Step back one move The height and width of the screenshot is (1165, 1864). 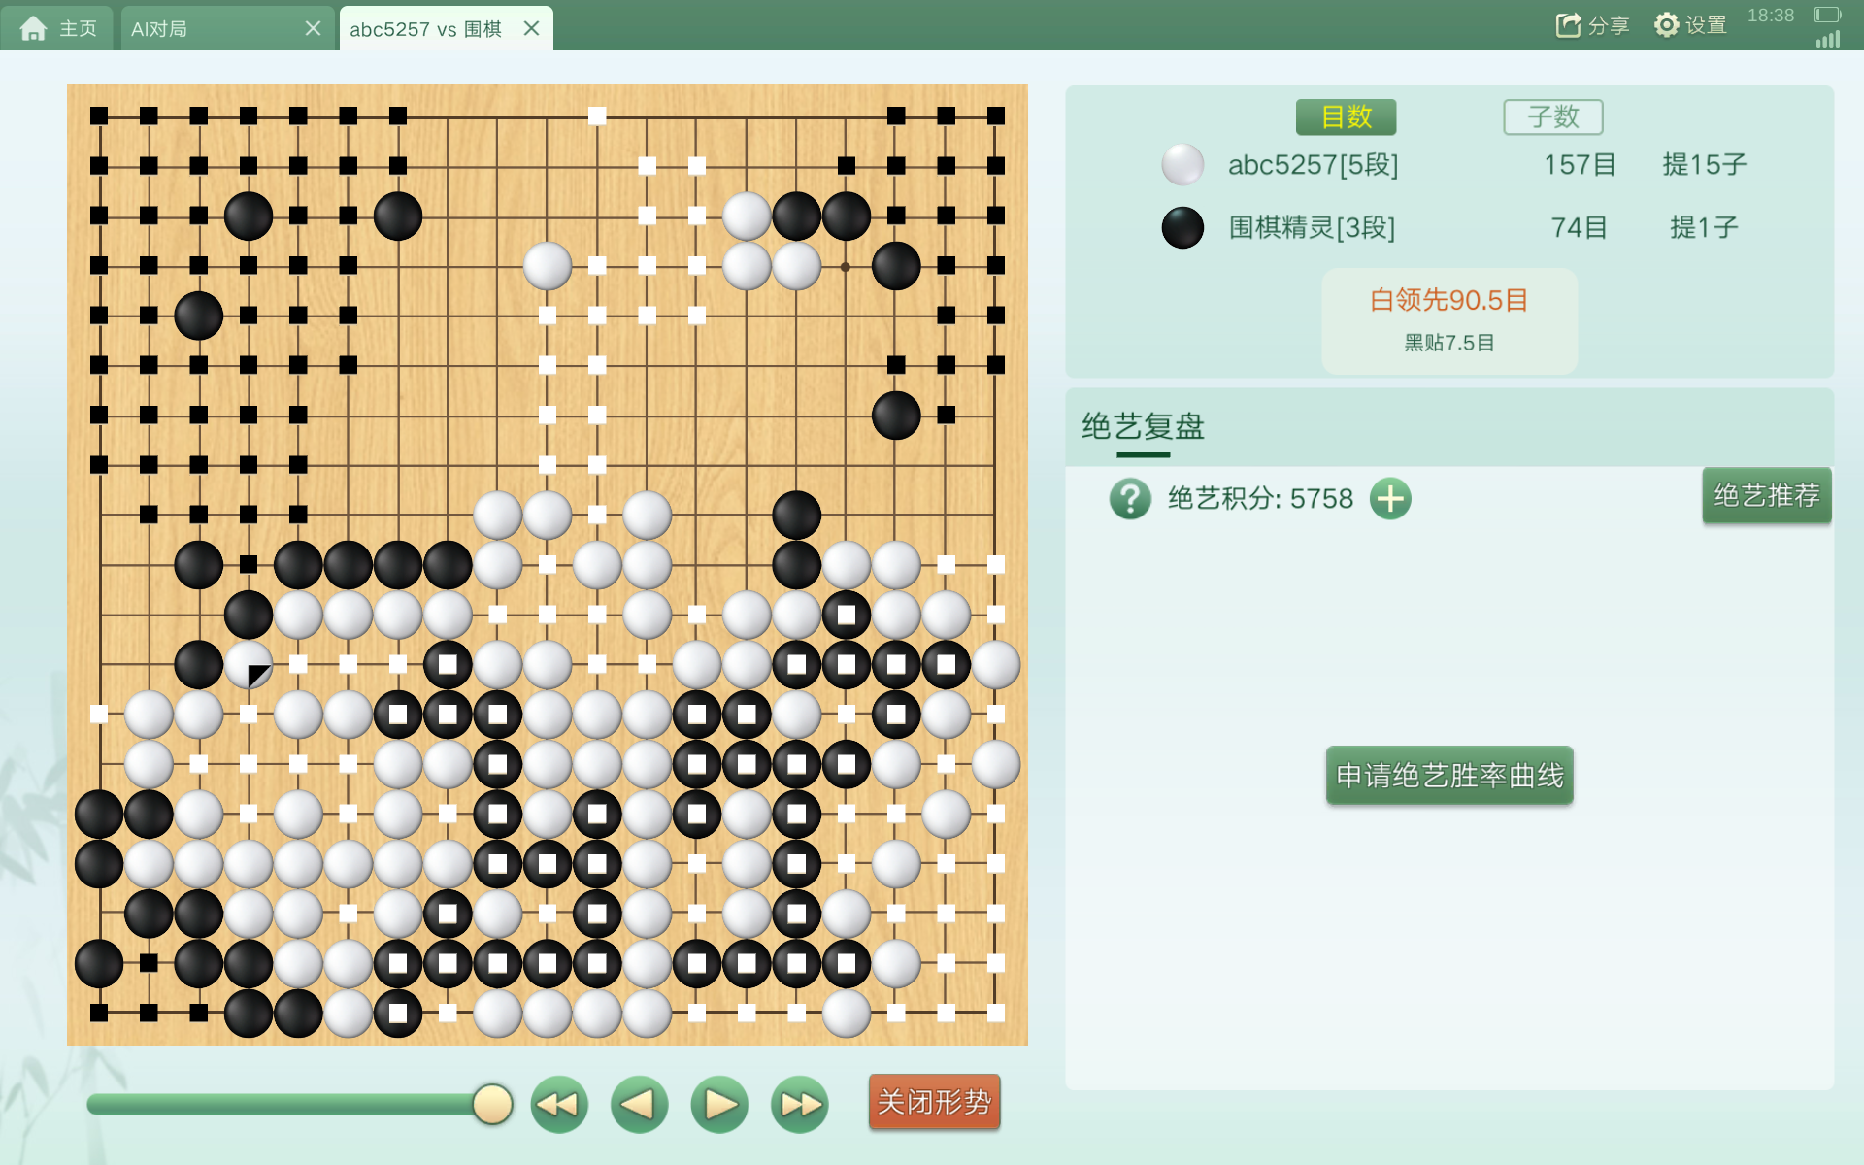(x=639, y=1104)
